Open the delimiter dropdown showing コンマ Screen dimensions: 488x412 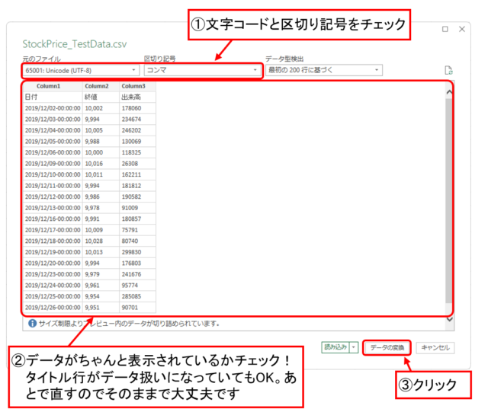pos(202,70)
